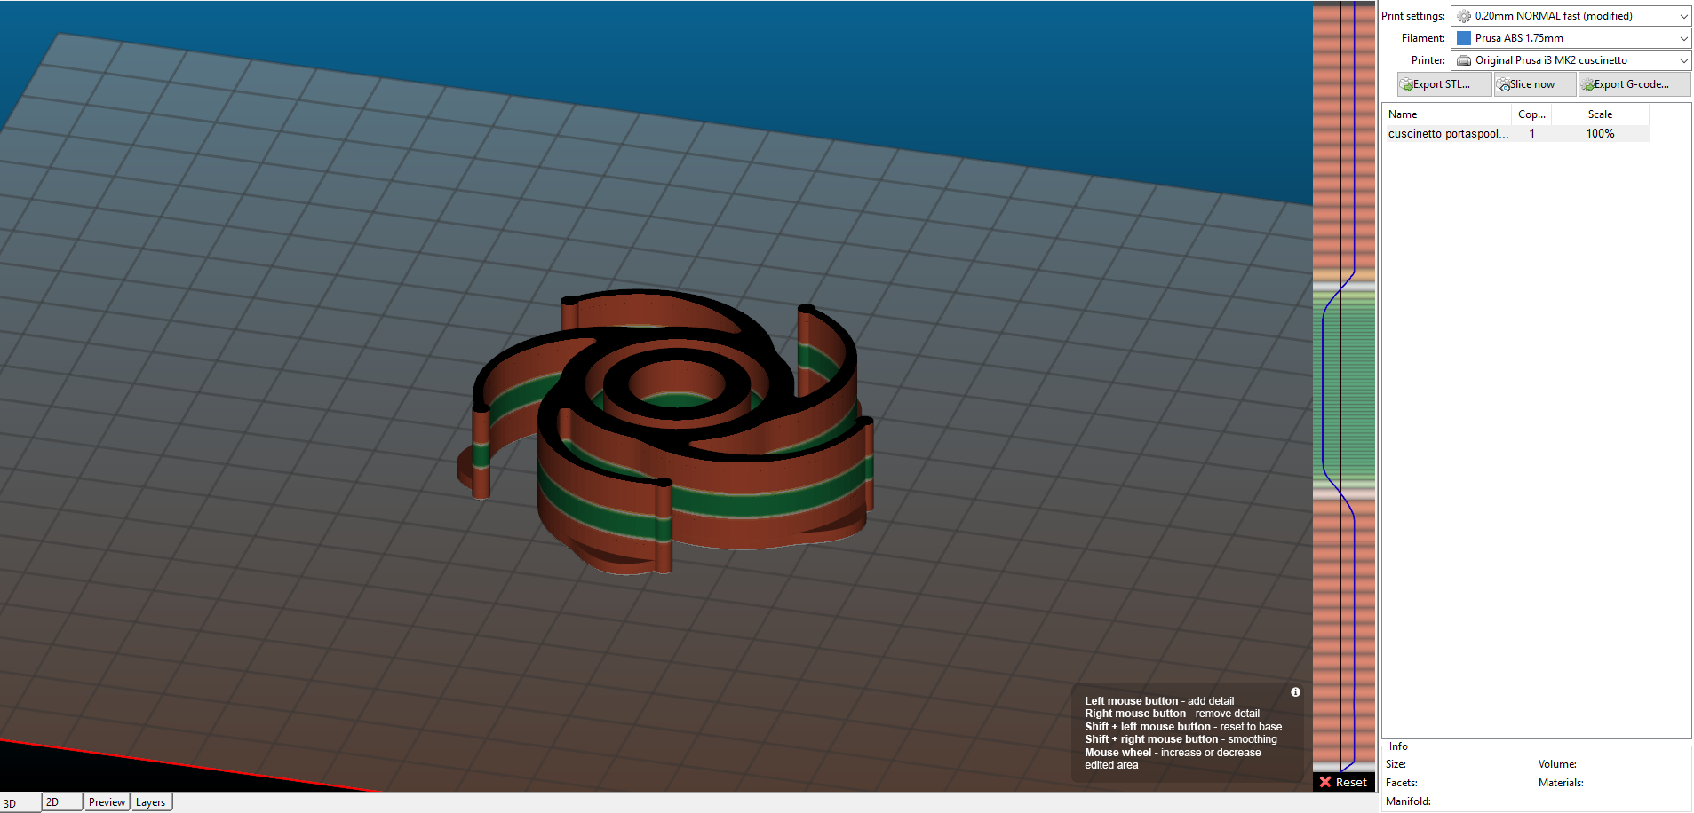Click the info icon in help overlay
Screen dimensions: 1694x813
1295,692
